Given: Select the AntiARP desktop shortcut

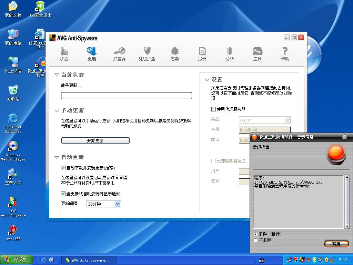Looking at the screenshot, I should (13, 233).
